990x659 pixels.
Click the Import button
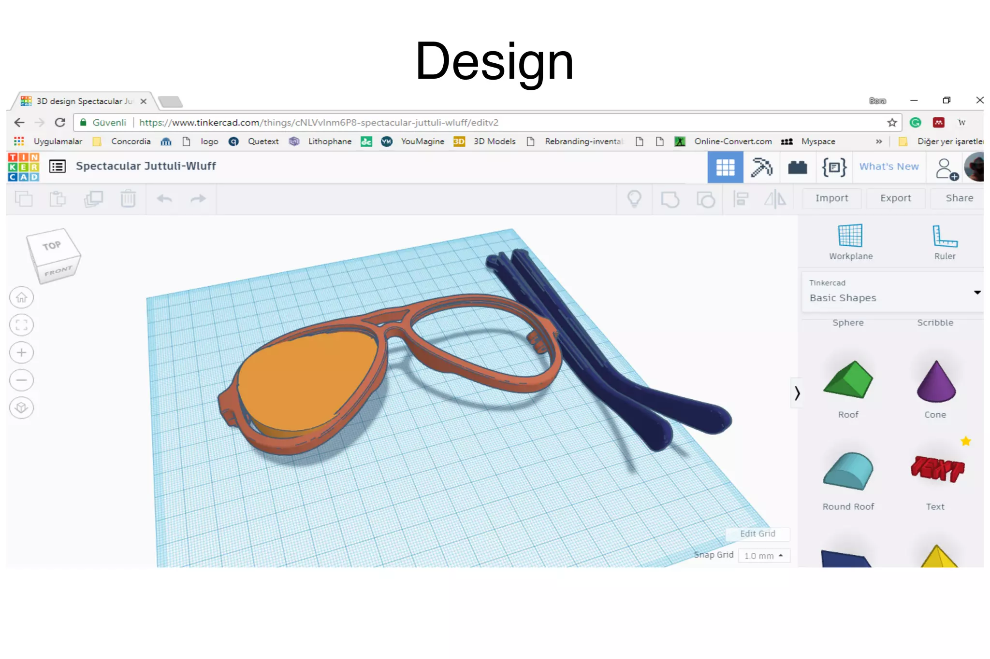pyautogui.click(x=831, y=198)
